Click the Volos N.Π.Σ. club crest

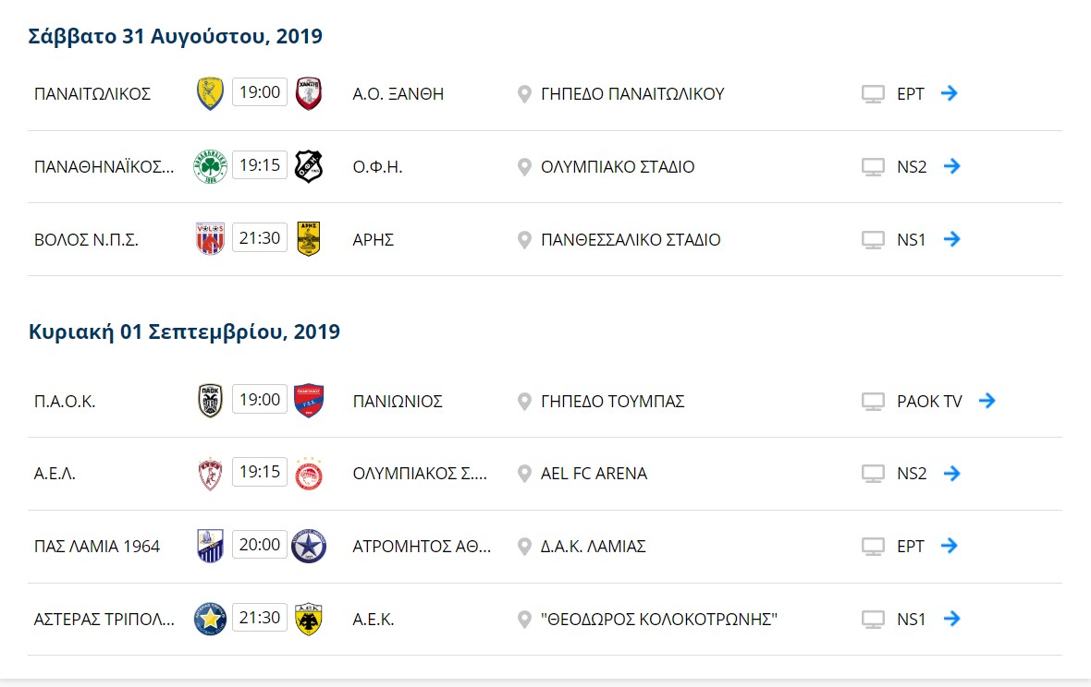click(x=210, y=239)
